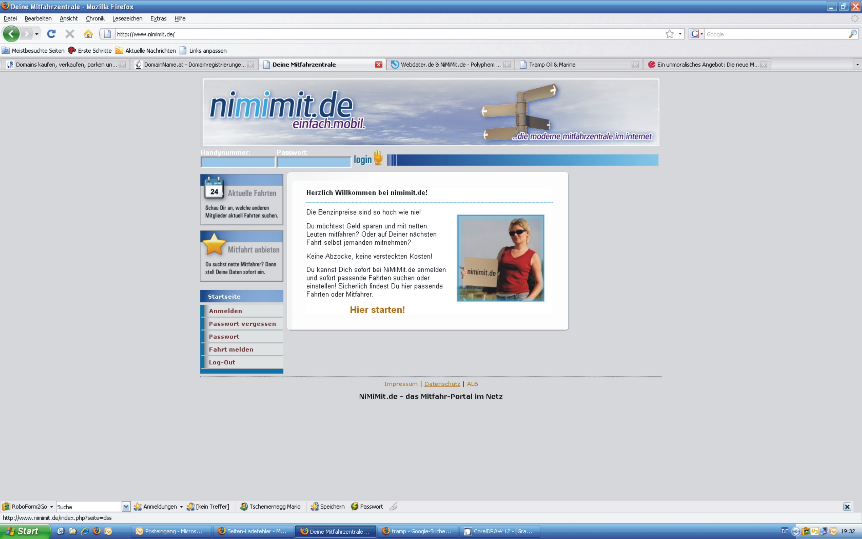Open the tab list dropdown at tab bar right
The width and height of the screenshot is (862, 539).
click(x=857, y=65)
